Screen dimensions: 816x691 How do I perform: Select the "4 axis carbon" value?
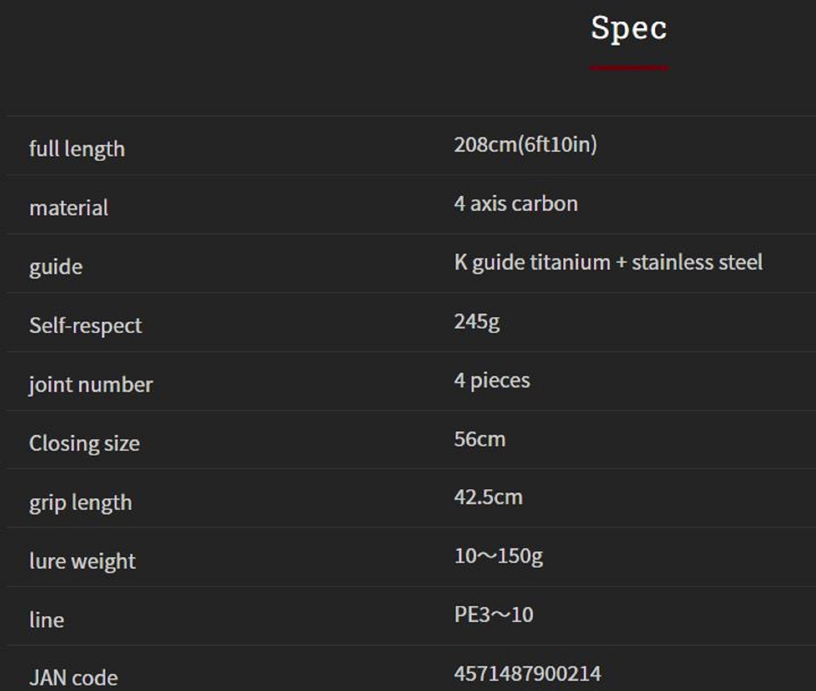point(516,204)
